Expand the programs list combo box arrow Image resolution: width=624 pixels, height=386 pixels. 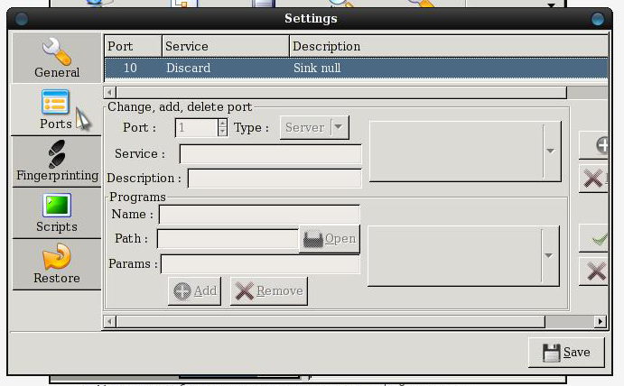(x=549, y=255)
